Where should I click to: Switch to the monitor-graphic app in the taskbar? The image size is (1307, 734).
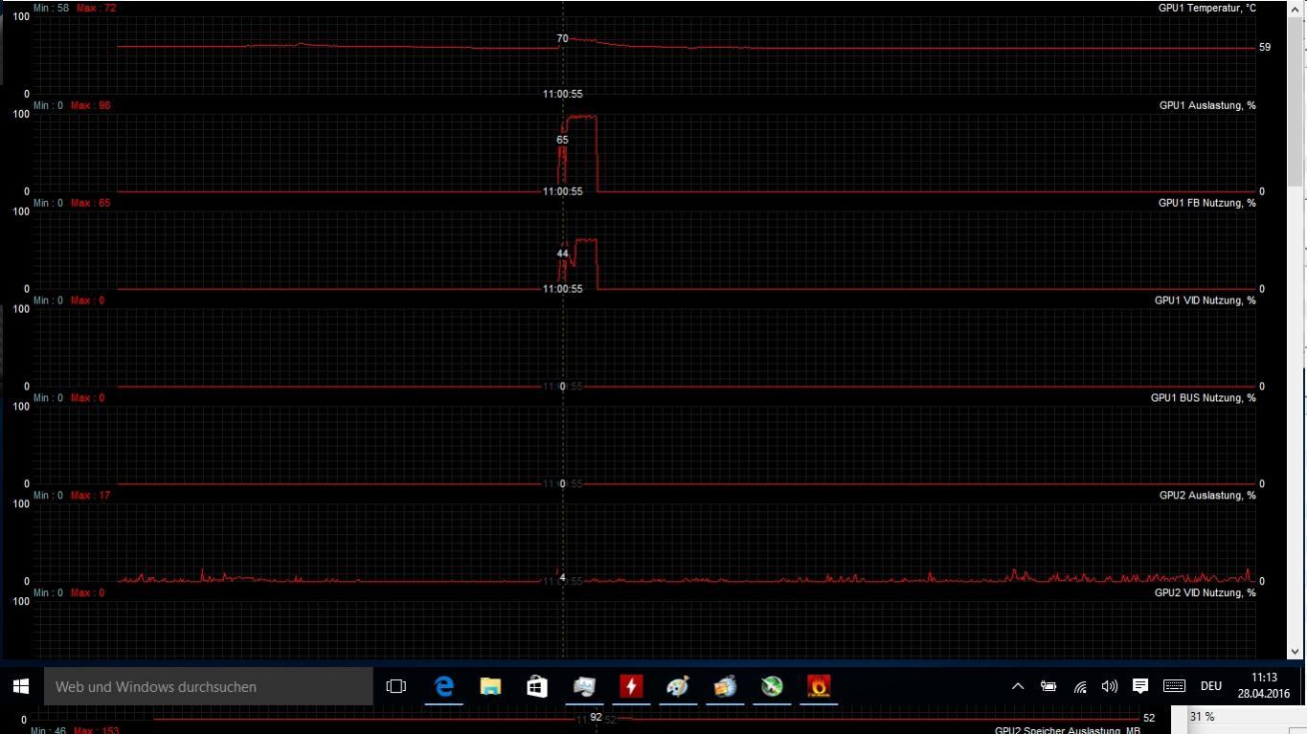pyautogui.click(x=584, y=686)
